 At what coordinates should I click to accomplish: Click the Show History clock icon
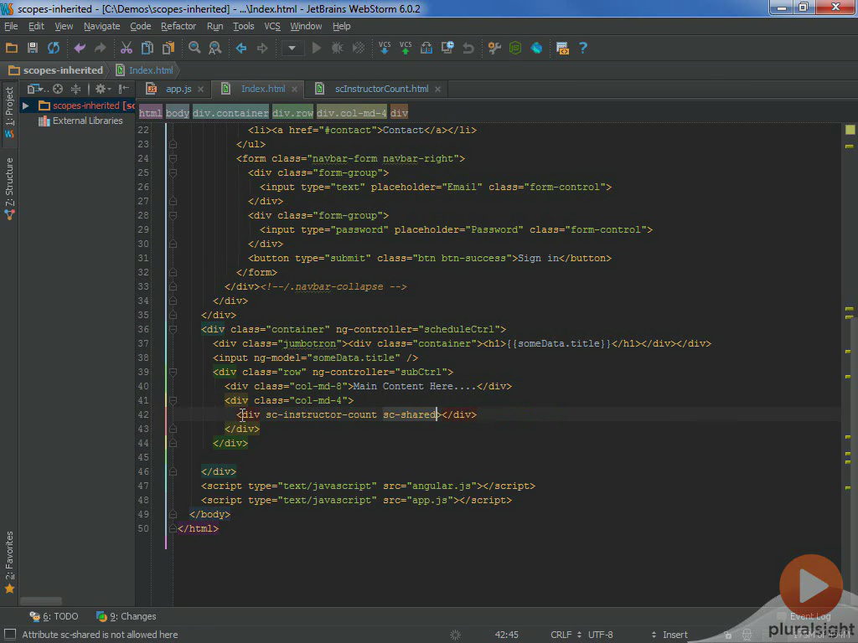tap(447, 48)
